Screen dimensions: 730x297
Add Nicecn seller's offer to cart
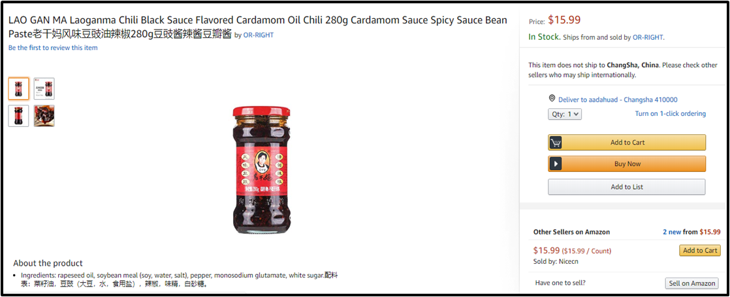(700, 250)
